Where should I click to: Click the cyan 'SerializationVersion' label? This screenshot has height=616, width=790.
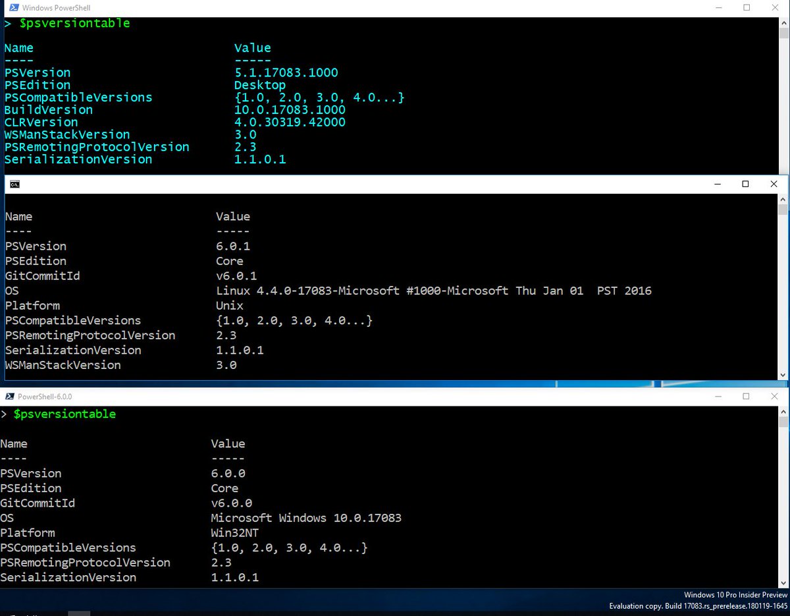78,159
